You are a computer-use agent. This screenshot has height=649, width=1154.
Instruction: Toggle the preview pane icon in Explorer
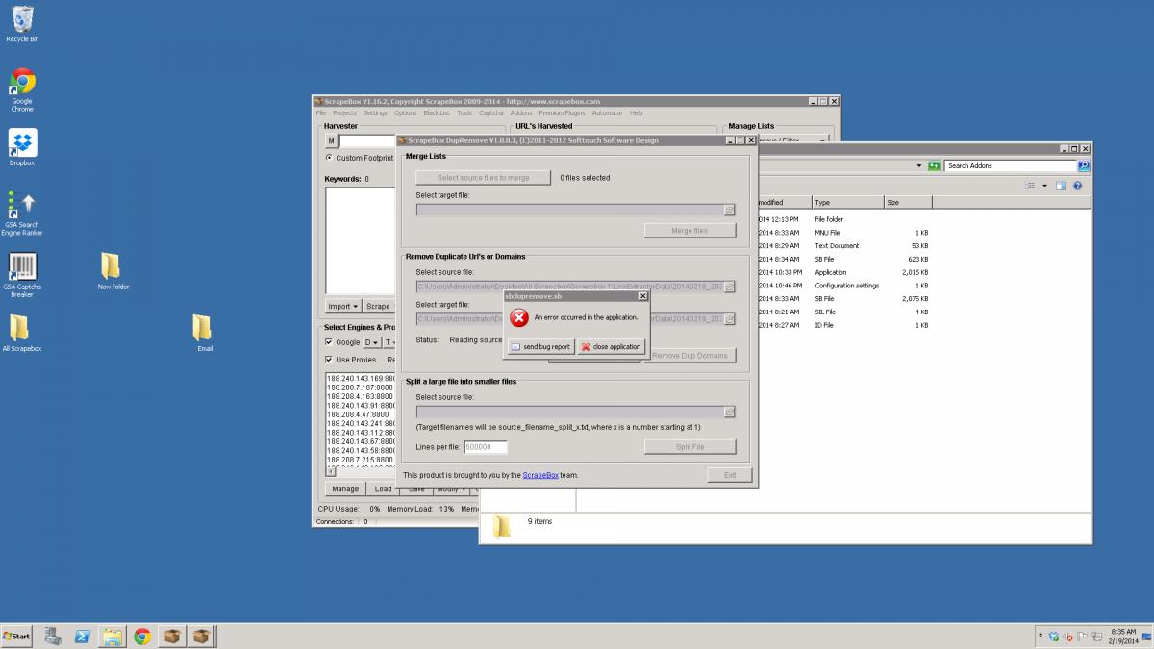[1061, 186]
